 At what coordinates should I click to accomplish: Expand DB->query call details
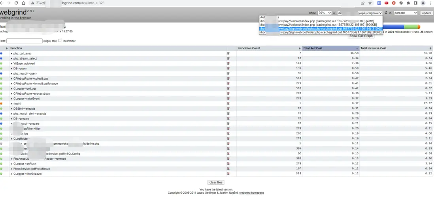(11, 69)
